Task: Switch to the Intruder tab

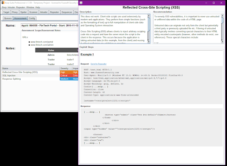Action: (44, 12)
